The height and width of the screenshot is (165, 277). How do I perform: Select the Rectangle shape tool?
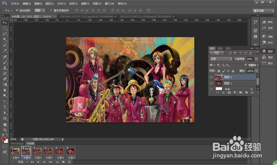5,119
